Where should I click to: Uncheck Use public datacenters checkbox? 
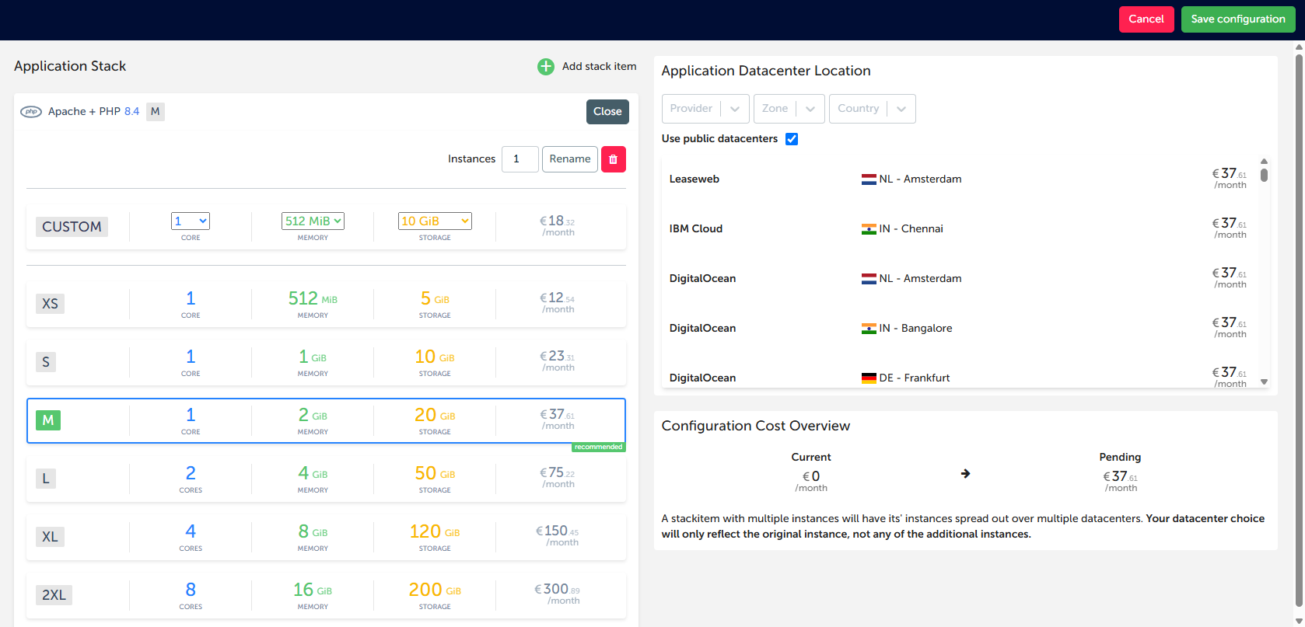click(792, 139)
